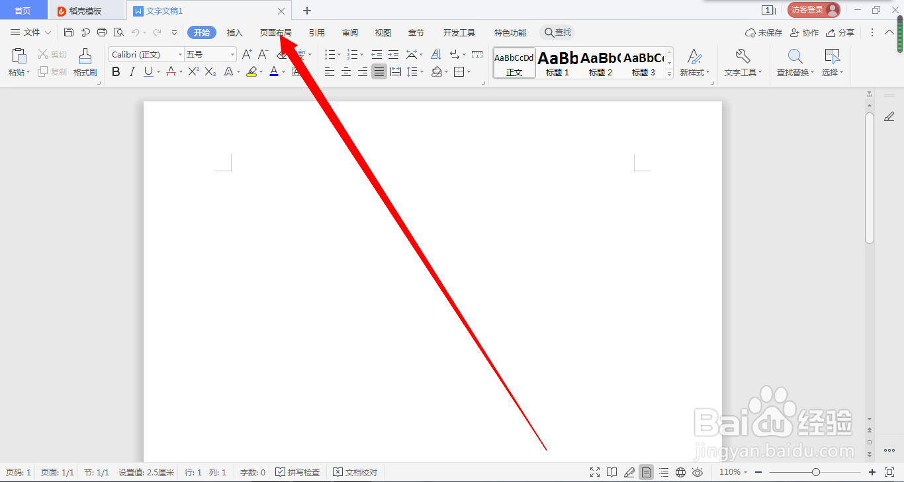Open the 引用 ribbon tab
Screen dimensions: 904x482
coord(316,32)
